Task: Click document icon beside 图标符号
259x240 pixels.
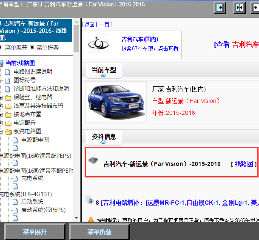Action: click(7, 81)
